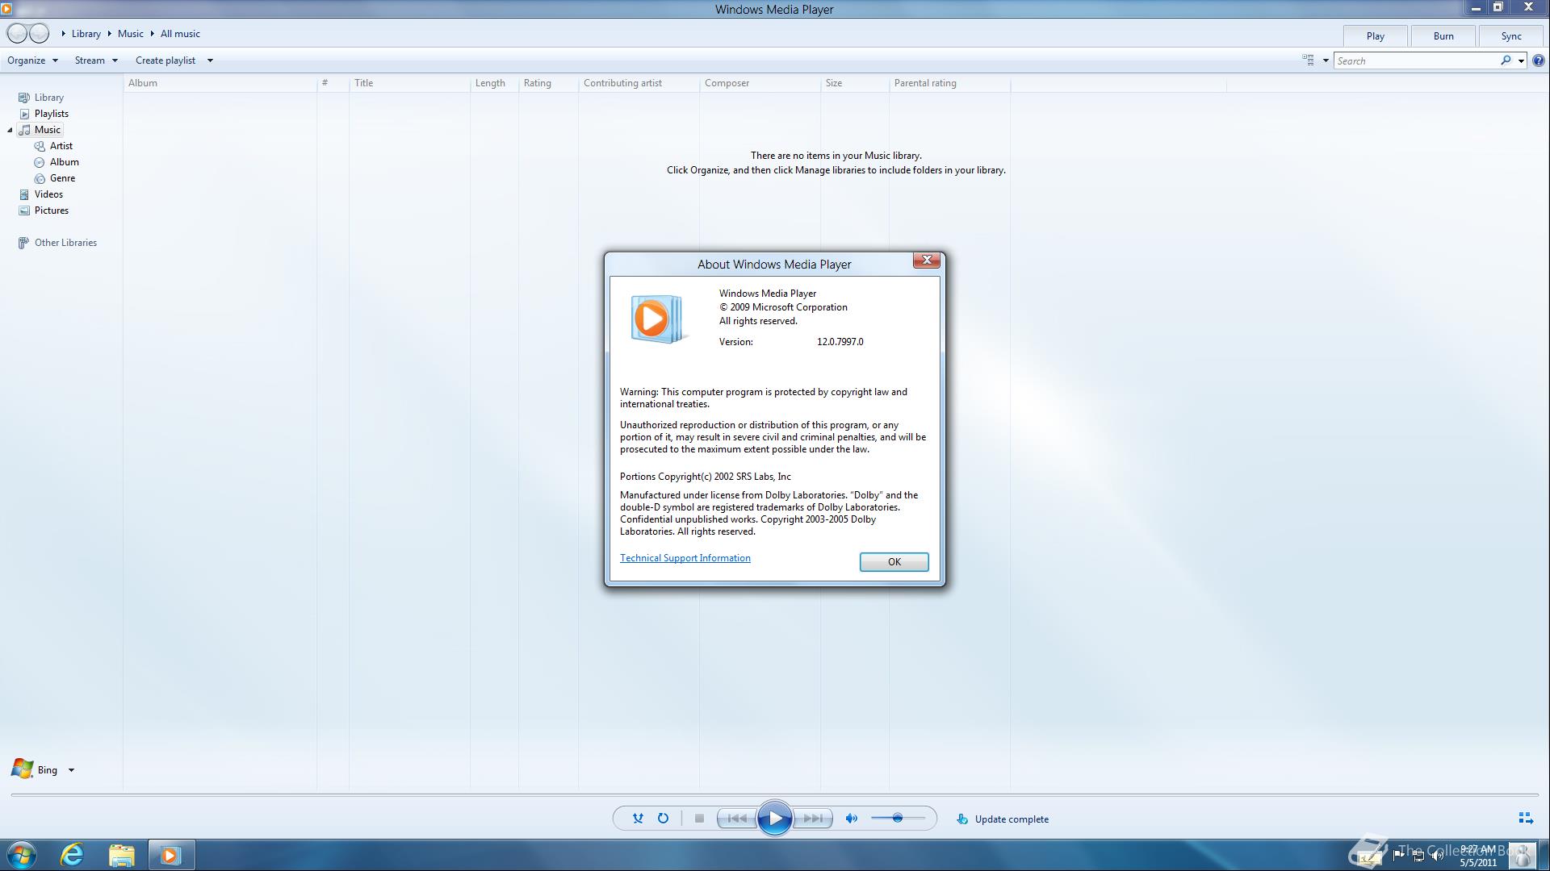This screenshot has height=871, width=1550.
Task: Click the Windows Media Player logo in dialog
Action: coord(657,319)
